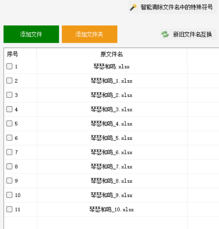Click the magic wand icon
219x229 pixels.
[133, 7]
